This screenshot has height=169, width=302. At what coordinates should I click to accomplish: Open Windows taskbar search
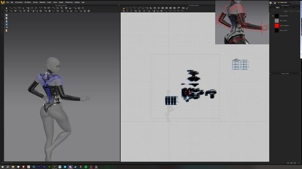8,167
